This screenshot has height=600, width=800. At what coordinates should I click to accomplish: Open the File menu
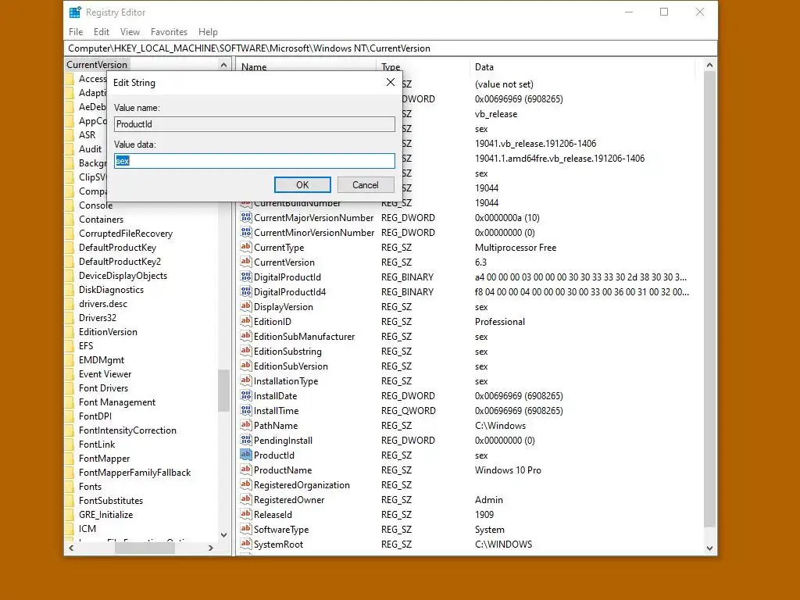click(x=76, y=31)
